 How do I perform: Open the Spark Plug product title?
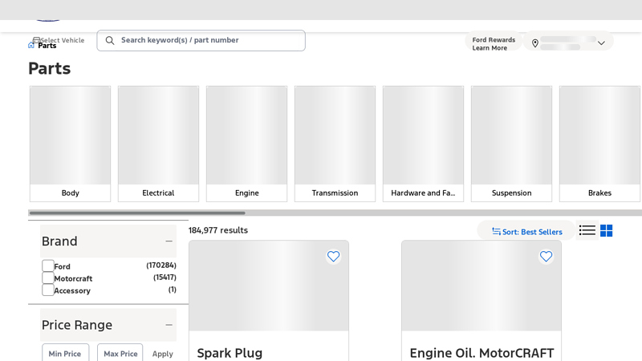[x=230, y=352]
